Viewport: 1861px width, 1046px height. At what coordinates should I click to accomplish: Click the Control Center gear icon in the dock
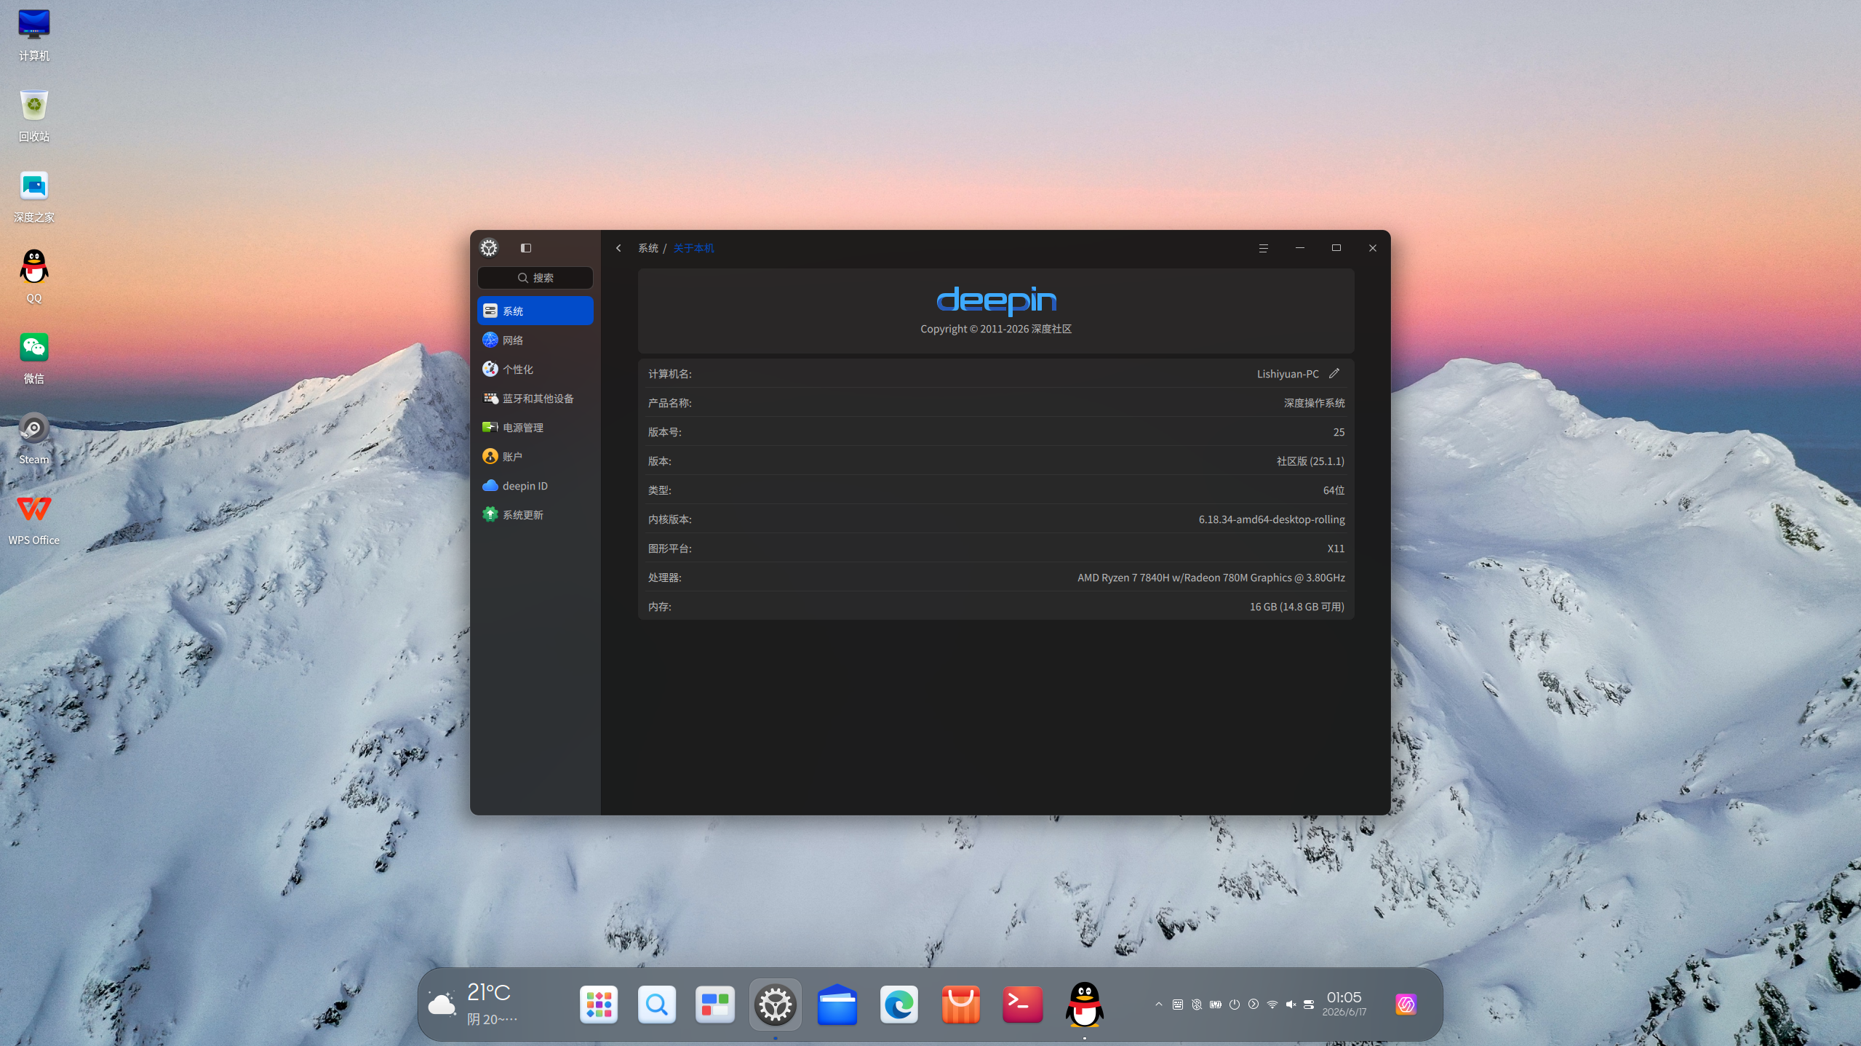pyautogui.click(x=776, y=1005)
